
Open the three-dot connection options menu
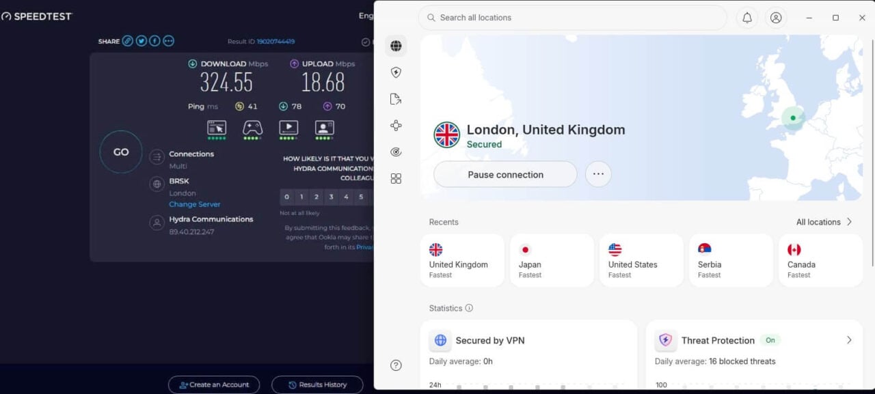pyautogui.click(x=598, y=174)
